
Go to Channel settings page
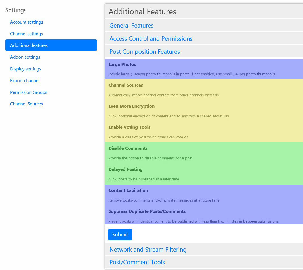pyautogui.click(x=27, y=34)
